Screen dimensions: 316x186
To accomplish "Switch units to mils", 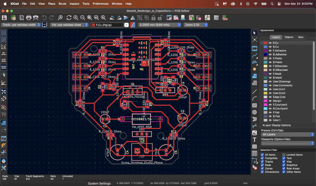I will tap(3, 60).
